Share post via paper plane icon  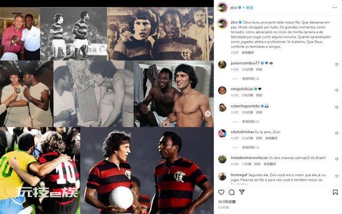click(x=242, y=192)
